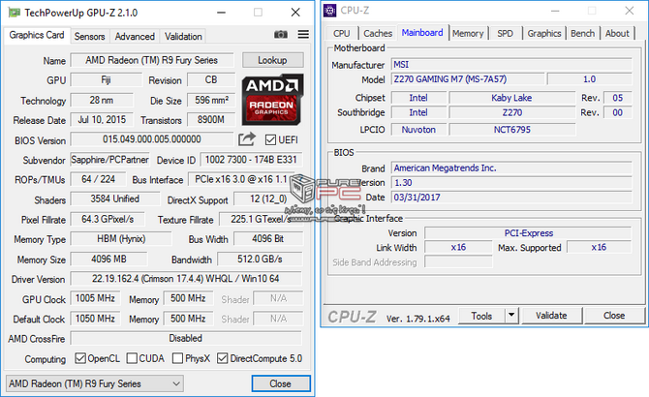Screen dimensions: 649x397
Task: Click the Close button in GPU-Z
Action: (281, 383)
